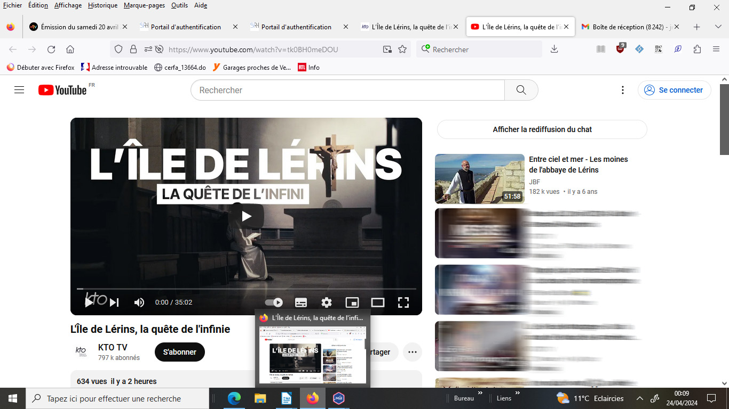Click the Firefox taskbar preview thumbnail
The image size is (729, 409).
[312, 354]
